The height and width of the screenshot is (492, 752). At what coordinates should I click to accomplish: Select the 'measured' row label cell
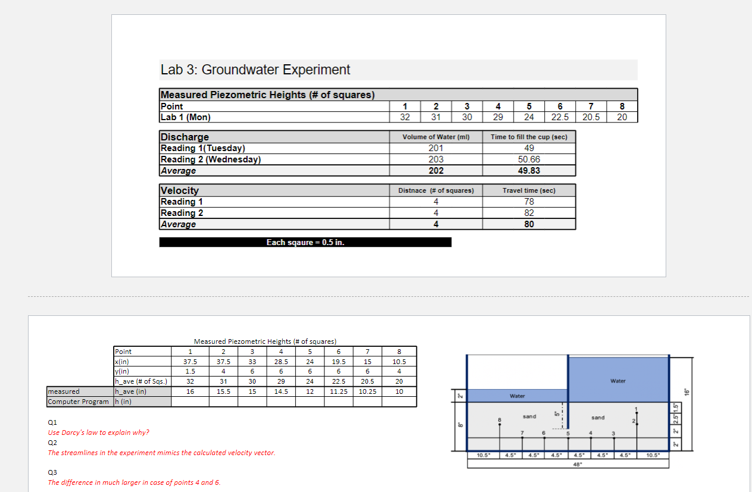[x=64, y=391]
